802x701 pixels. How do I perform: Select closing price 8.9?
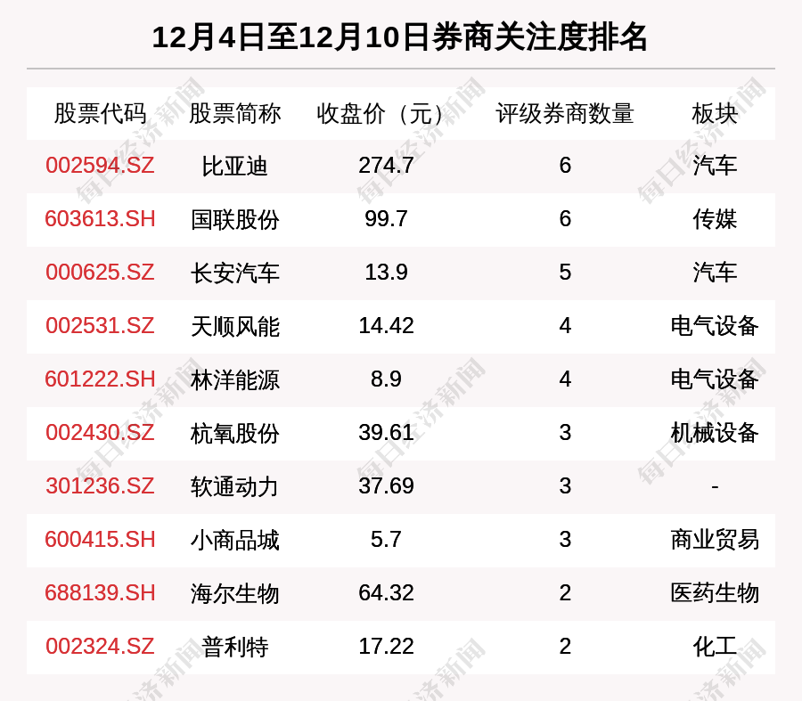click(x=386, y=379)
